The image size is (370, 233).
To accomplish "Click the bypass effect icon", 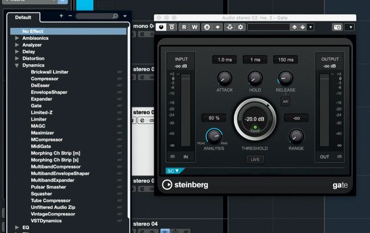I will [x=171, y=27].
